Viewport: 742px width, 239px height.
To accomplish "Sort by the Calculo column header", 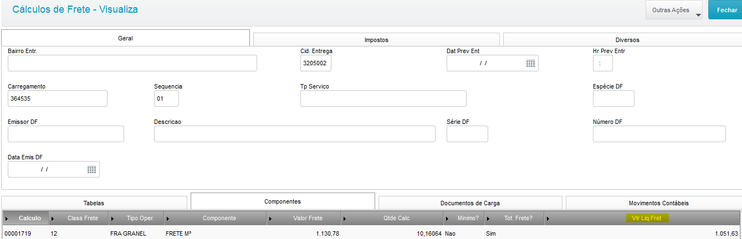I will [x=25, y=218].
